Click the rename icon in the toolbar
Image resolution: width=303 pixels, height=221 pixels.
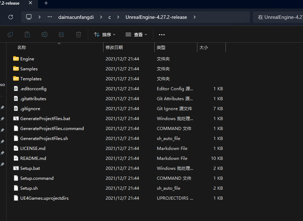point(44,34)
